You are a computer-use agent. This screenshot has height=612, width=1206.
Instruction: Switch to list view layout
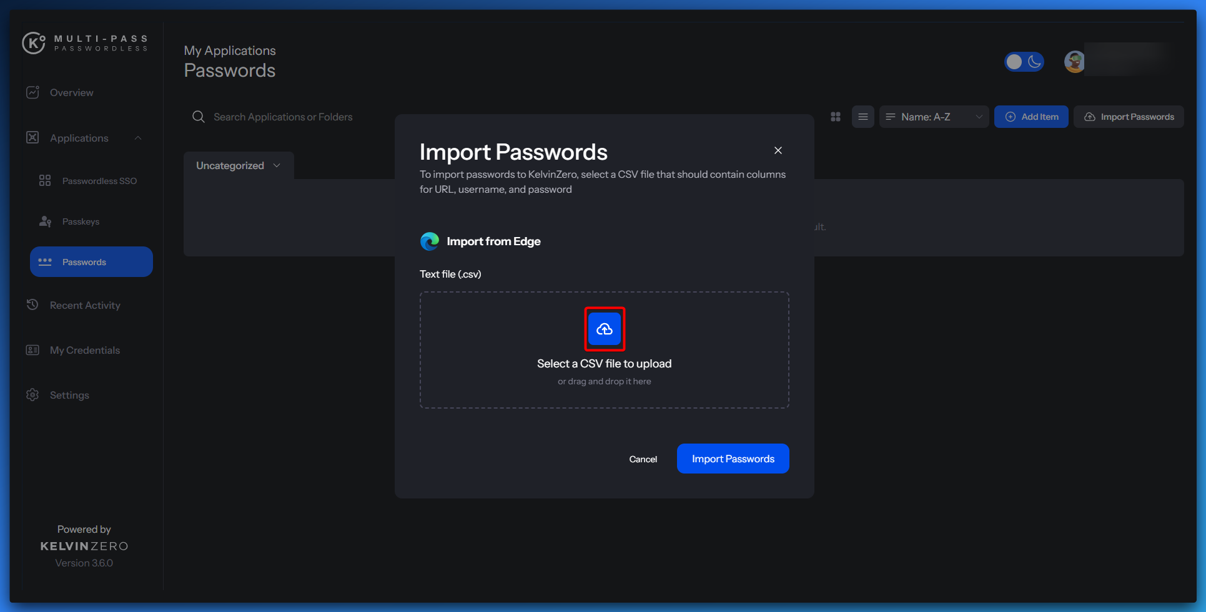(x=862, y=117)
